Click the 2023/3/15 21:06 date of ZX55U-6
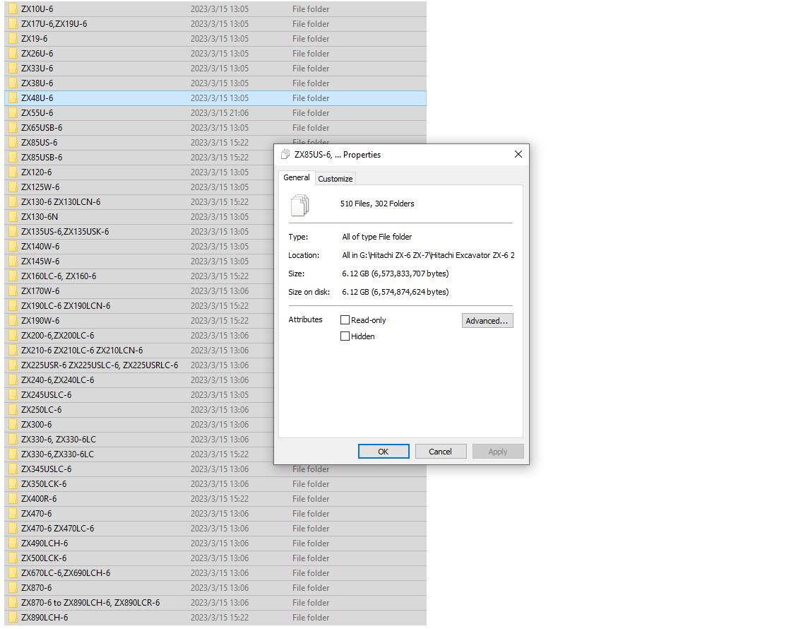 pos(219,113)
